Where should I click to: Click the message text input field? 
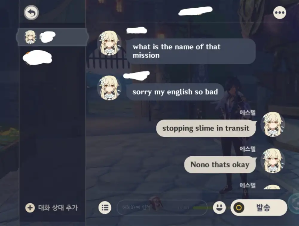(162, 207)
